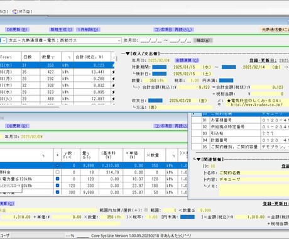Open the 終了(Q) menu item
Viewport: 289px width, 239px height.
(22, 11)
